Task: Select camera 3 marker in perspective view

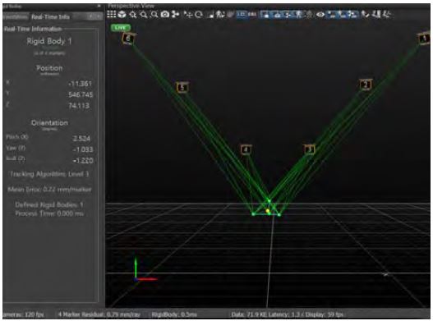Action: point(310,149)
